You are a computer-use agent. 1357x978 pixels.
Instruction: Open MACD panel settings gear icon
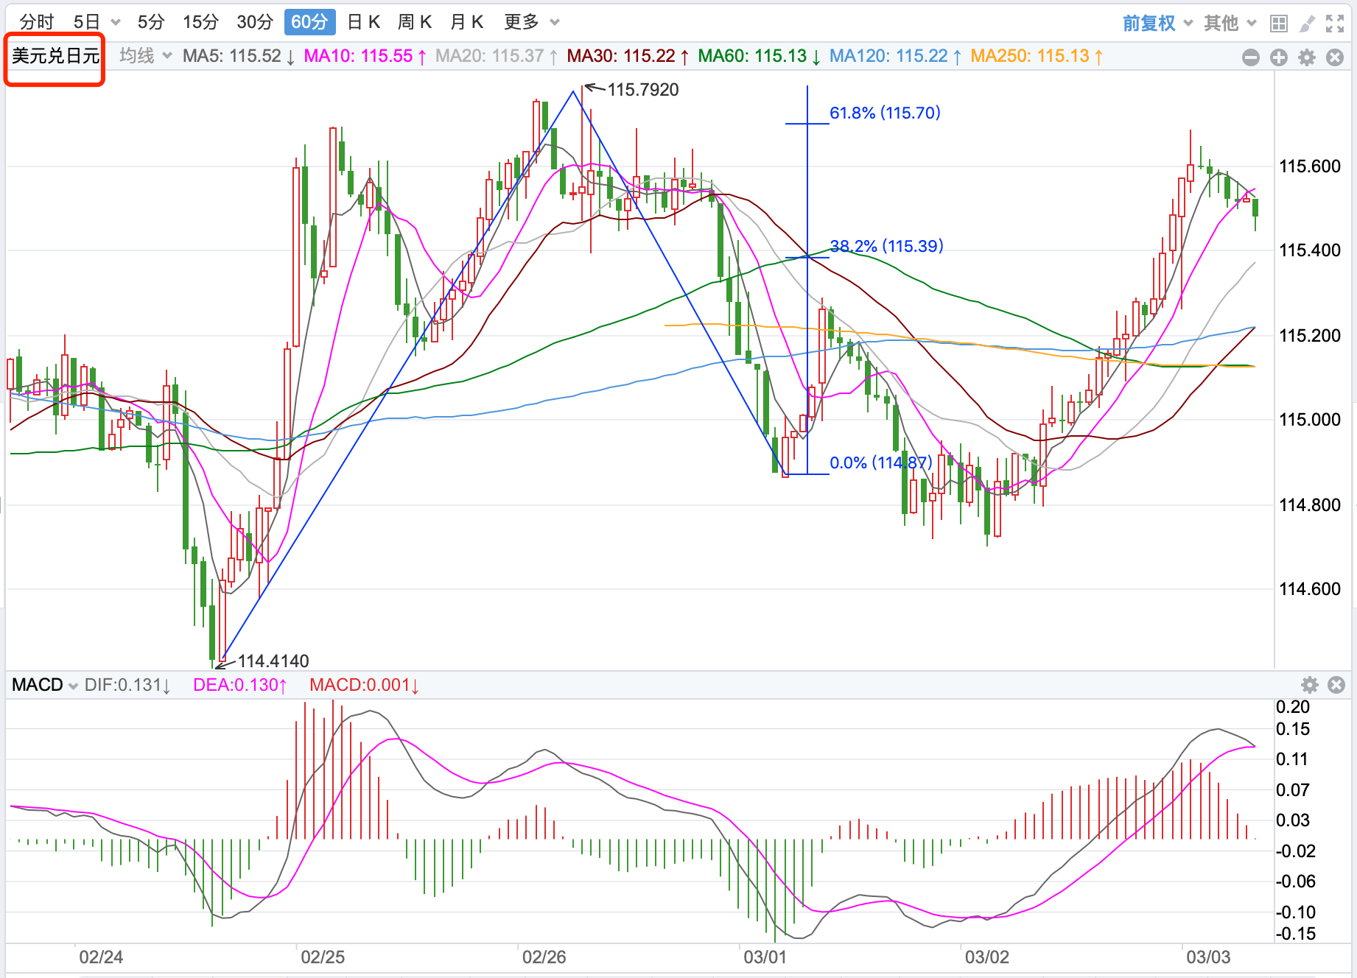(1310, 686)
